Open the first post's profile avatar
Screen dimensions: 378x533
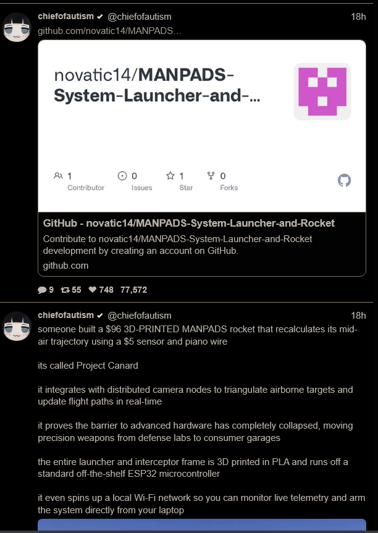coord(17,27)
